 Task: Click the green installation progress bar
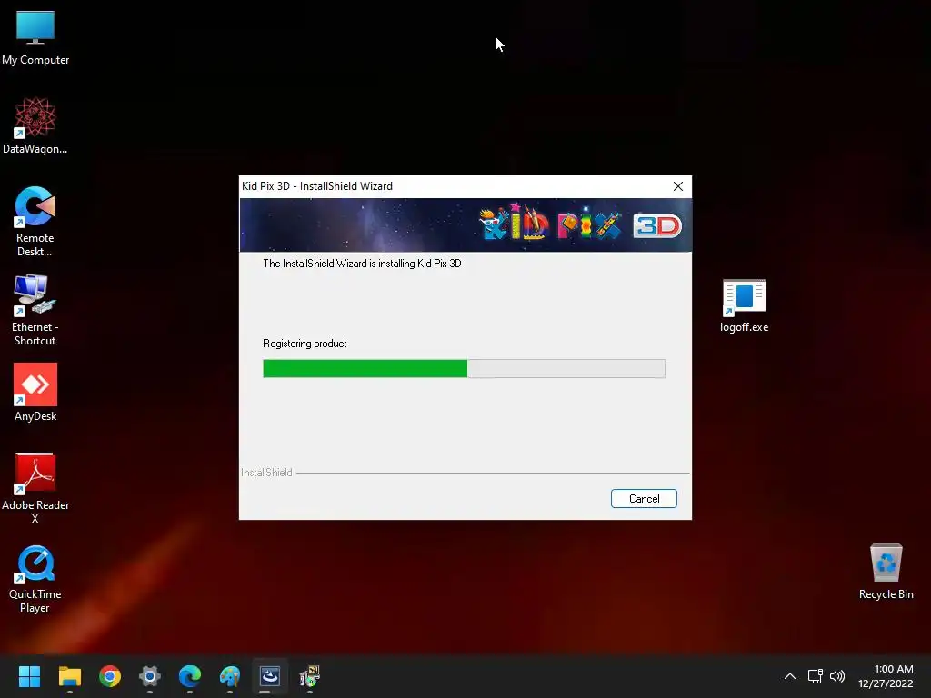[464, 369]
